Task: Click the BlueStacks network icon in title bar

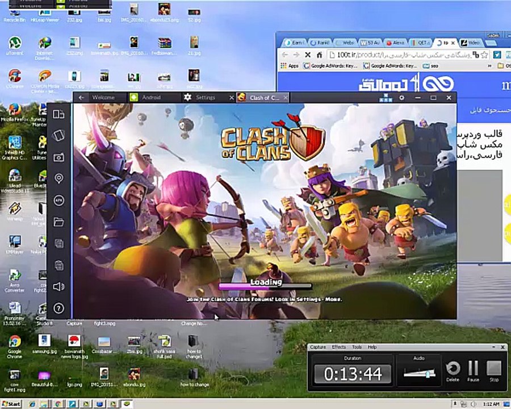Action: click(386, 98)
